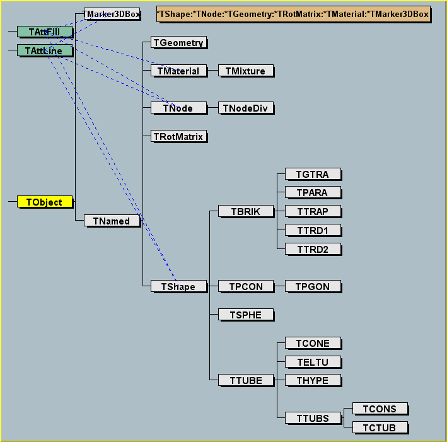The width and height of the screenshot is (447, 442).
Task: Click the yellow TObject class box
Action: [44, 202]
